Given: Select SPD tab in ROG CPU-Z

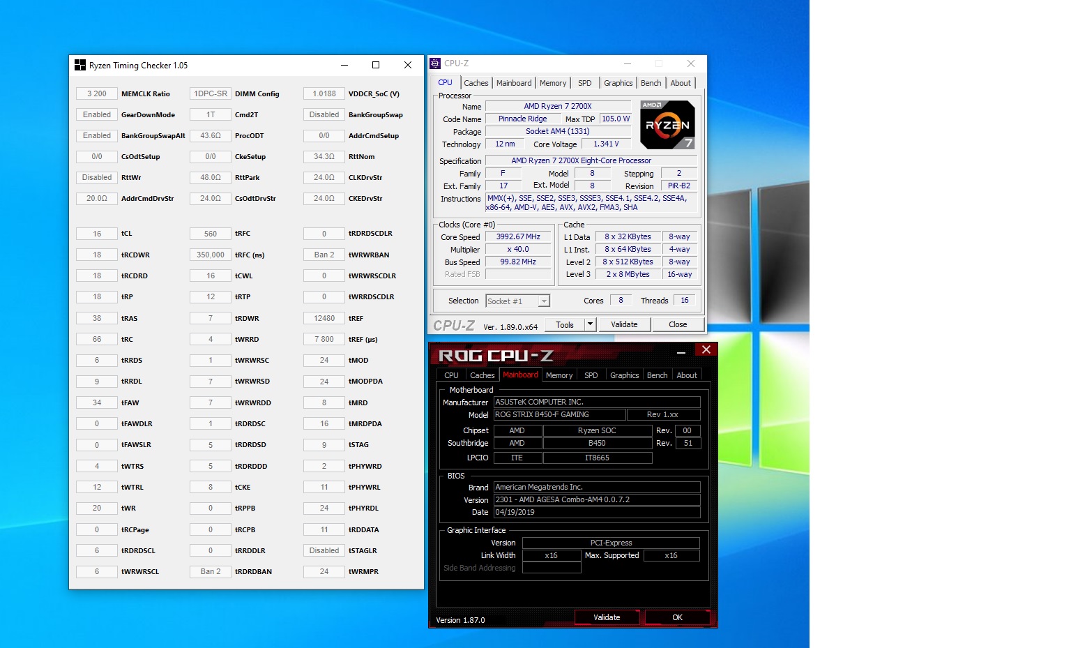Looking at the screenshot, I should point(591,375).
